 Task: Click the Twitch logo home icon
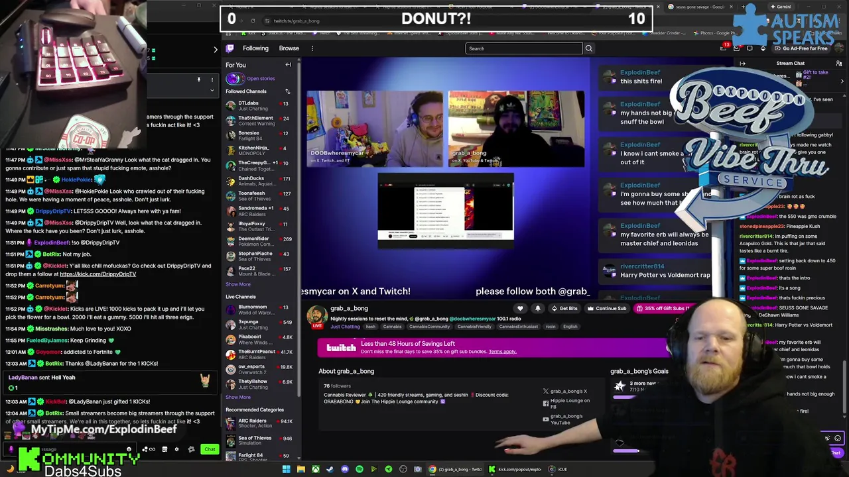(229, 48)
